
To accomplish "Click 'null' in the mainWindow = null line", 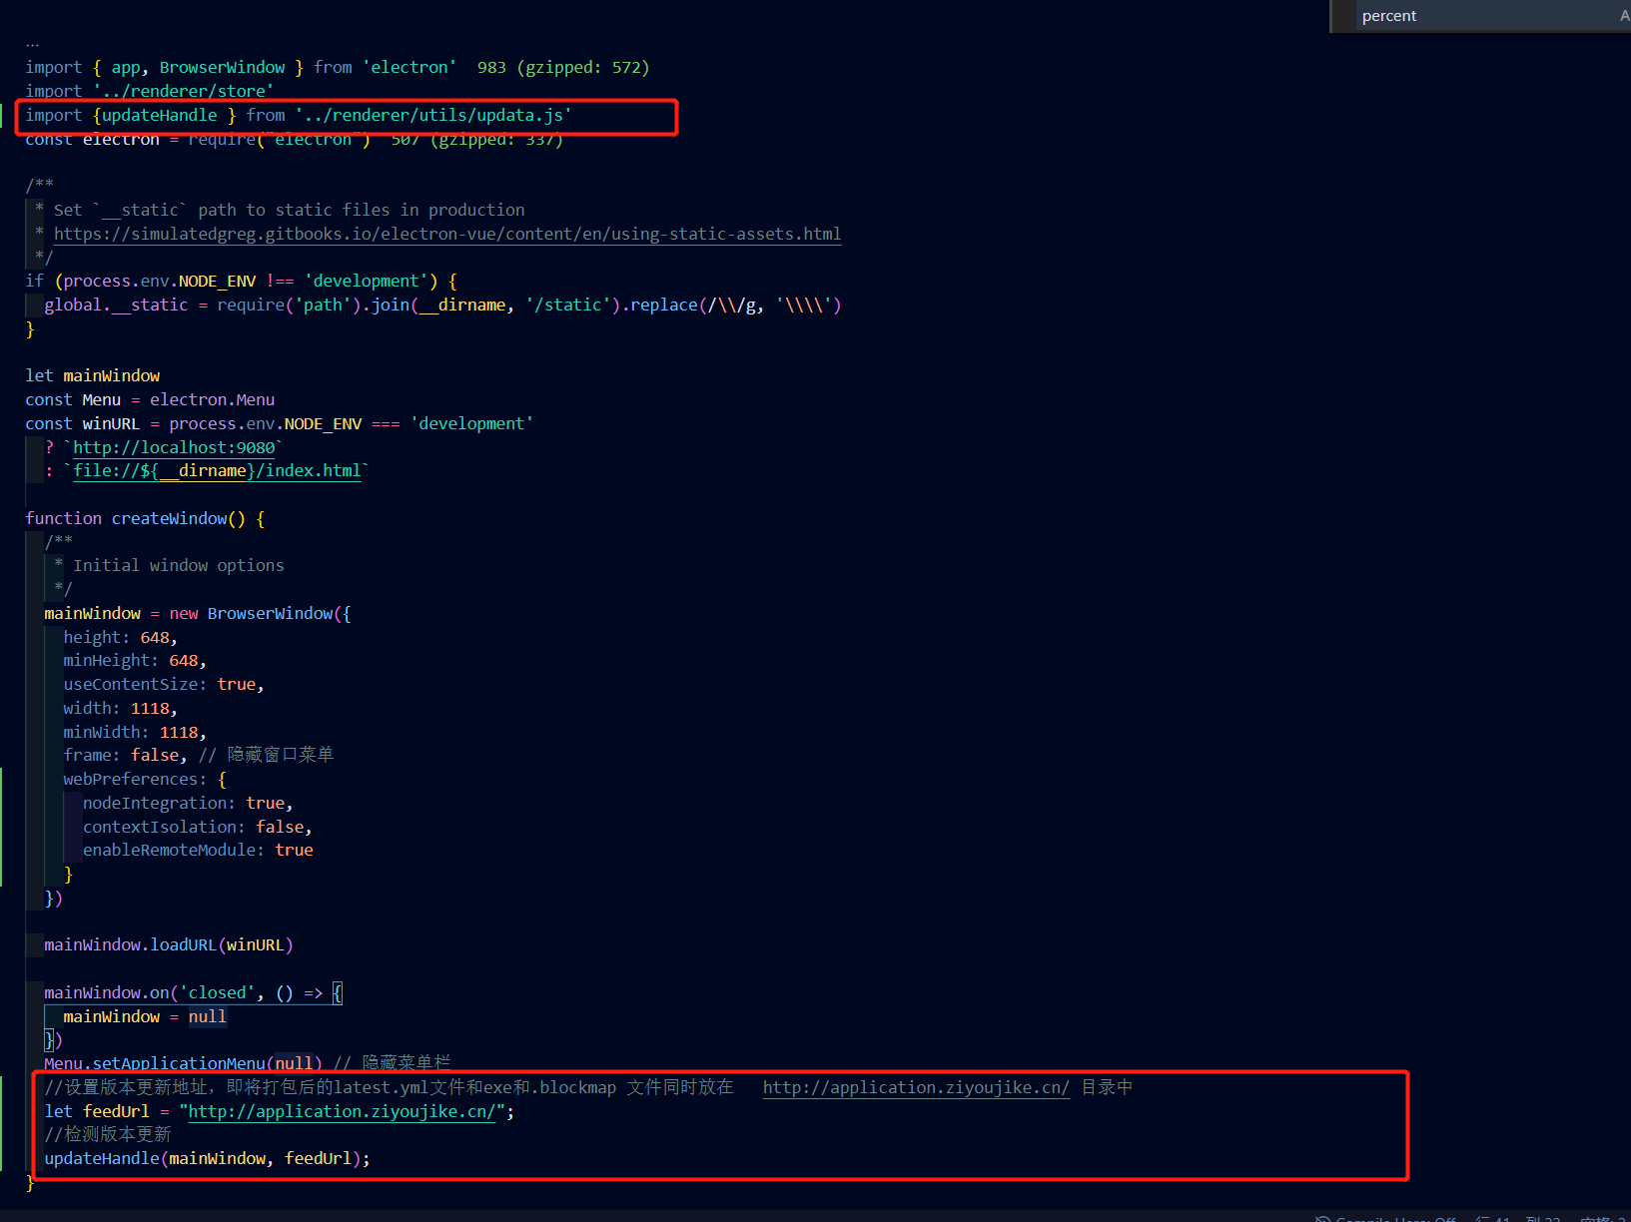I will (x=208, y=1016).
